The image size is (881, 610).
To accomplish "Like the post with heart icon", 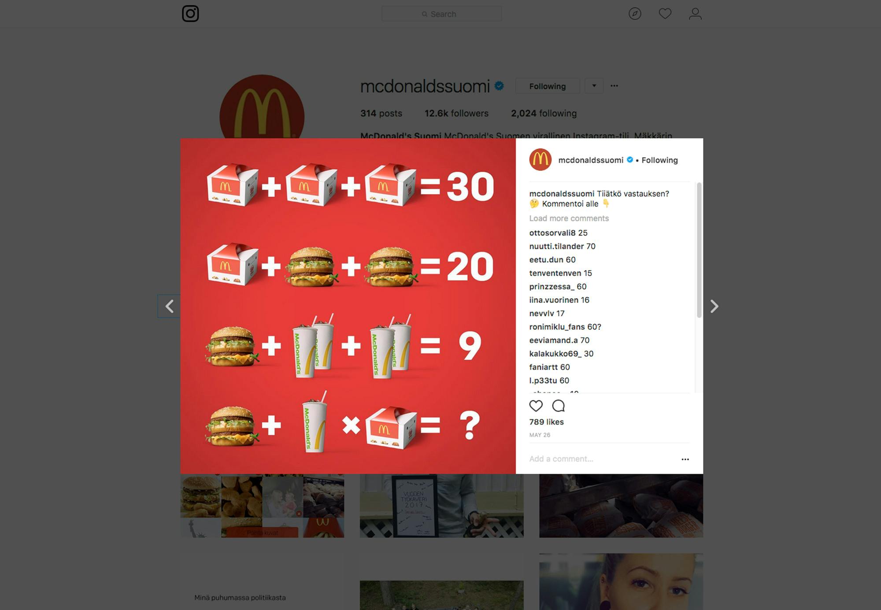I will (x=536, y=406).
